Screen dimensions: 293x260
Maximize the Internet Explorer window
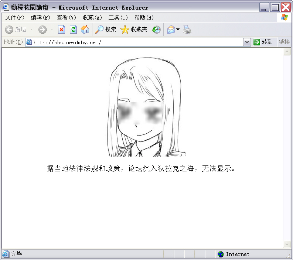(x=275, y=7)
